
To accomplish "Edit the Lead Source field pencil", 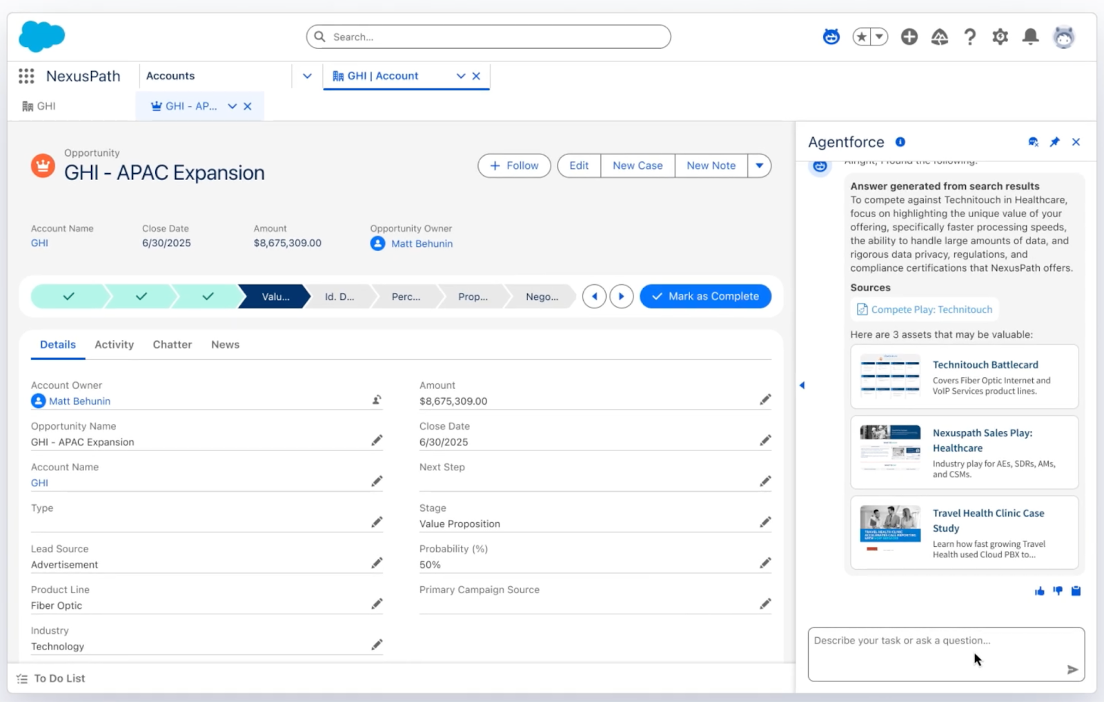I will [x=377, y=563].
